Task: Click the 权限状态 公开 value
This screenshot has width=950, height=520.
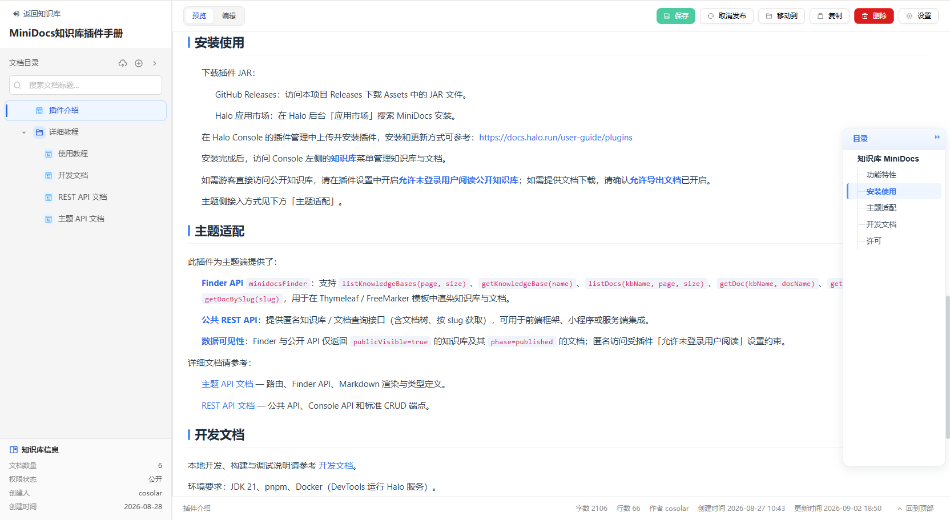Action: click(x=155, y=479)
